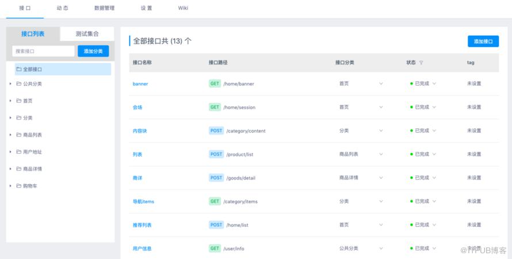Expand the 分类 tree arrow
Viewport: 512px width, 259px height.
point(10,117)
